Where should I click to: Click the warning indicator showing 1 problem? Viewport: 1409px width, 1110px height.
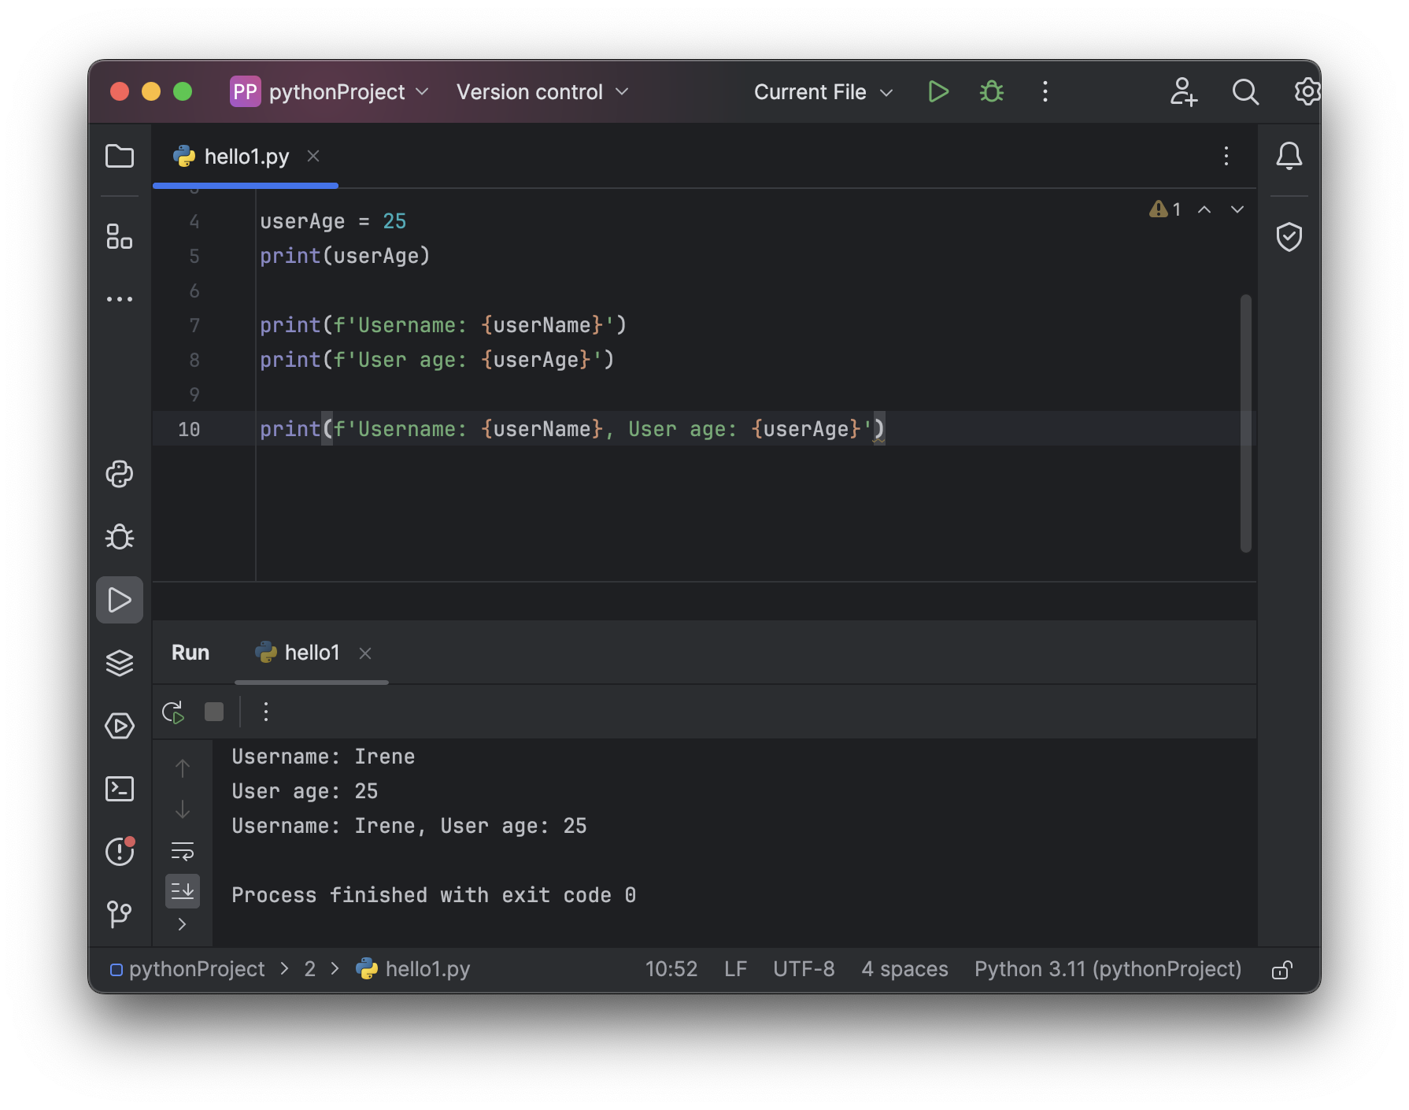pyautogui.click(x=1166, y=209)
